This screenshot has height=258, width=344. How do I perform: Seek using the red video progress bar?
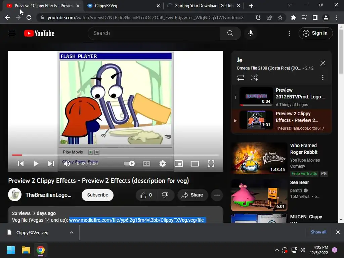116,155
